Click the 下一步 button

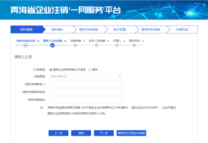point(104,133)
